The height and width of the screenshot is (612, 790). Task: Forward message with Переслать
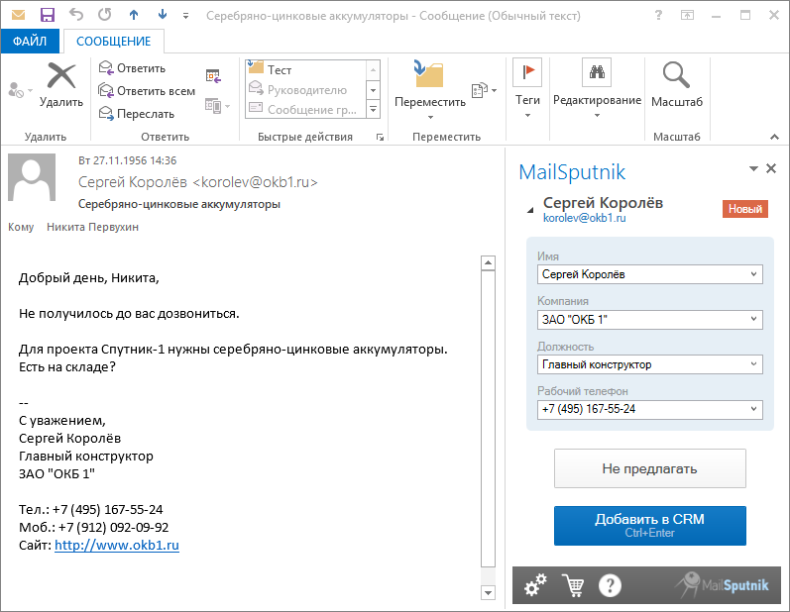137,114
